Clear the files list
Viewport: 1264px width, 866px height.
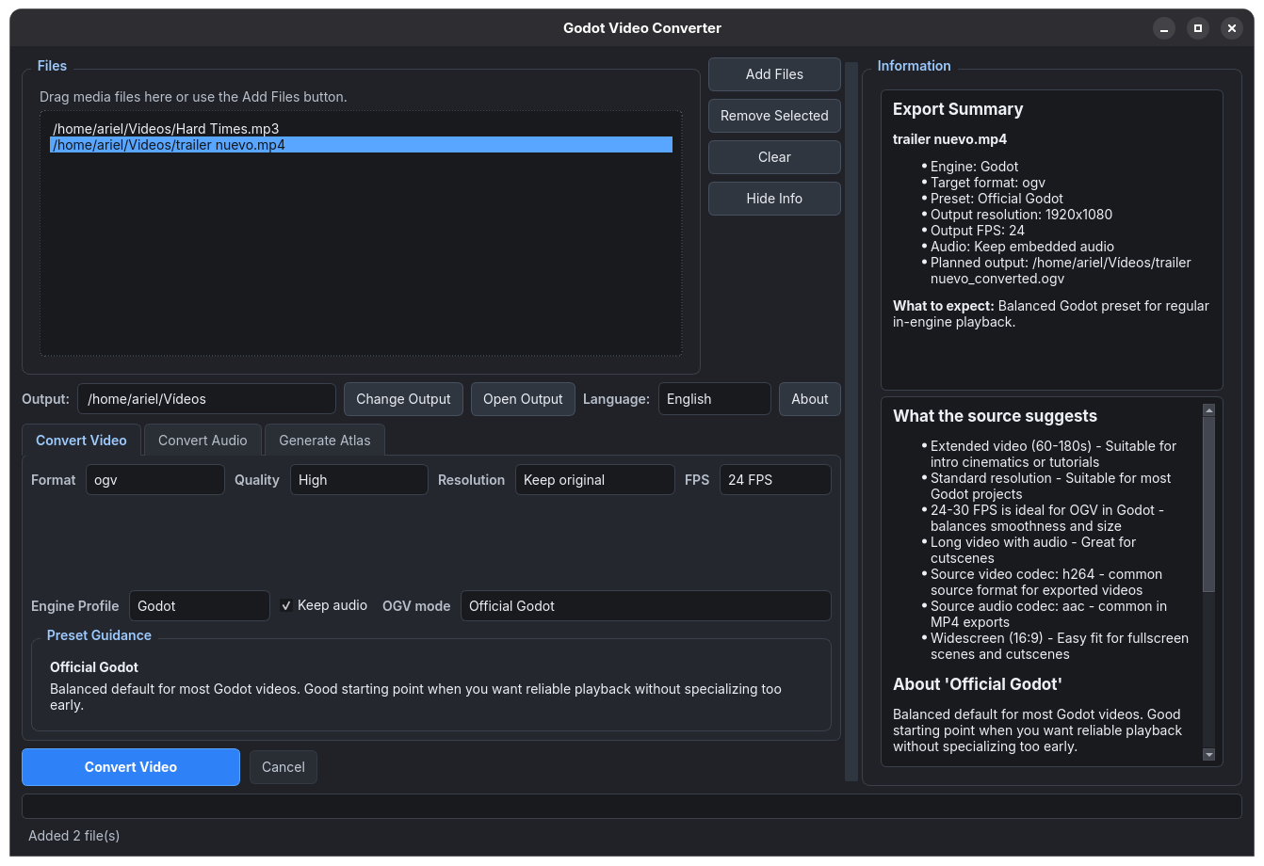coord(774,157)
